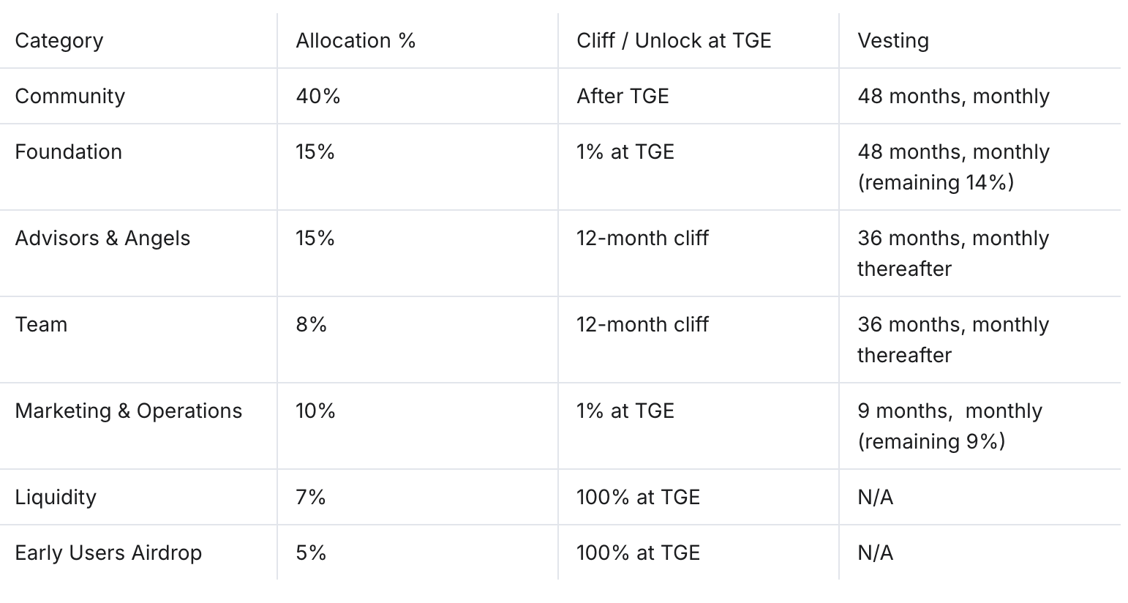Select the Community category cell
Screen dimensions: 1128x603
tap(70, 97)
